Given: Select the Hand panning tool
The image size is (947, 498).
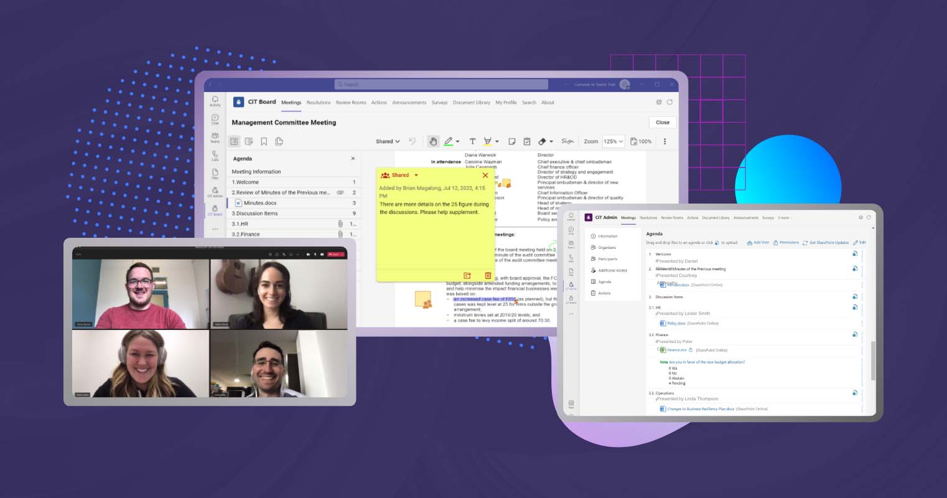Looking at the screenshot, I should click(x=434, y=141).
